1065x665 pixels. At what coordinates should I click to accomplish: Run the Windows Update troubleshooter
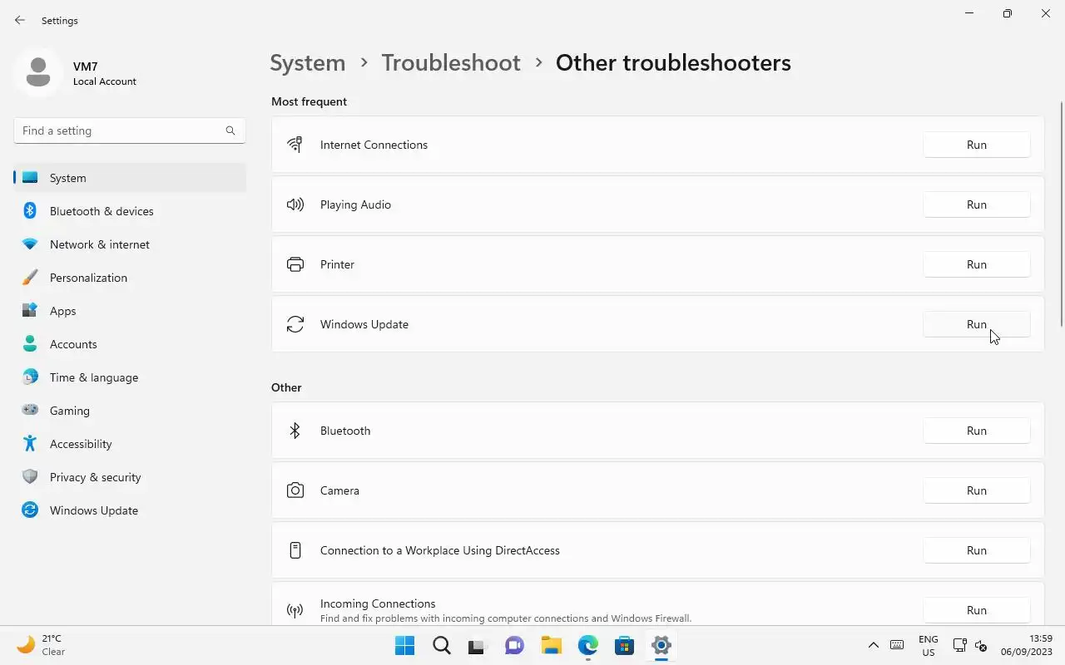pyautogui.click(x=977, y=324)
